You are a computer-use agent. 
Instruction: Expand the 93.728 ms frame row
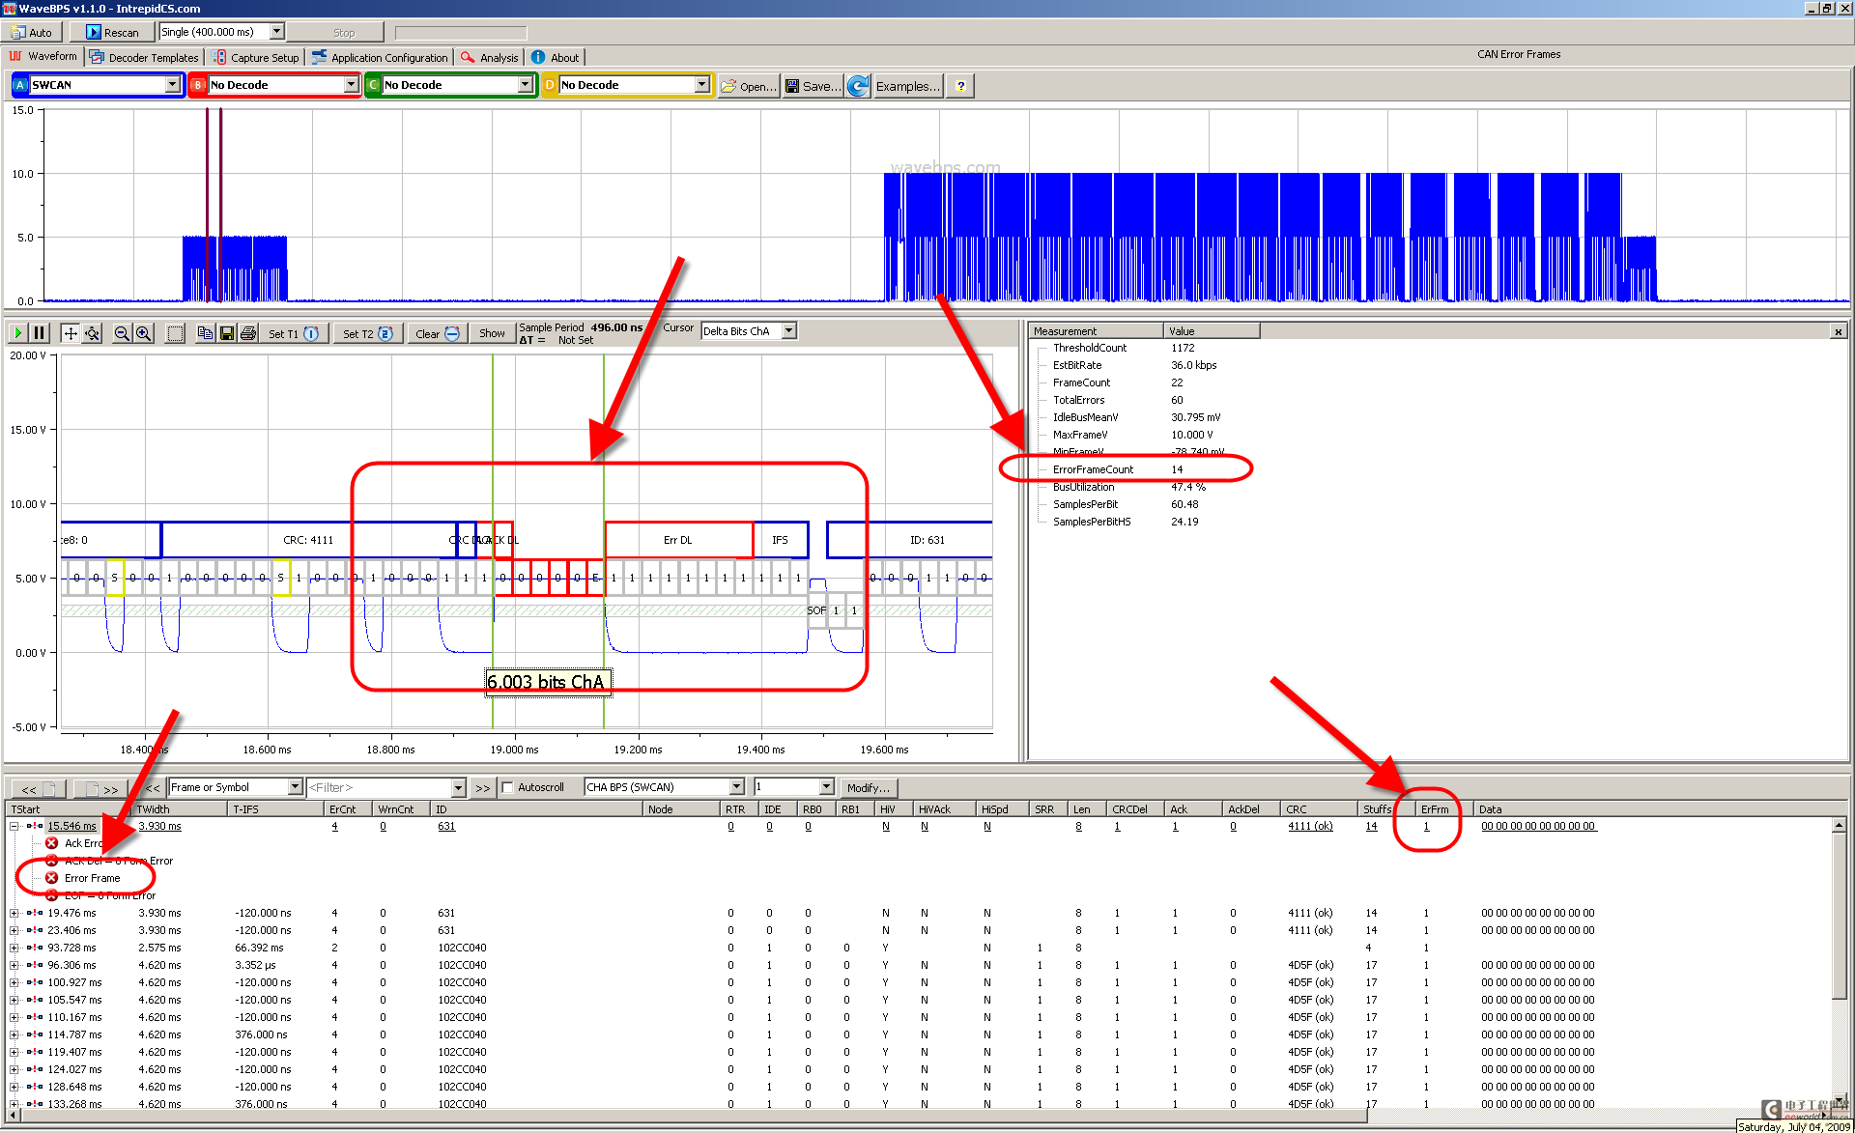click(14, 948)
